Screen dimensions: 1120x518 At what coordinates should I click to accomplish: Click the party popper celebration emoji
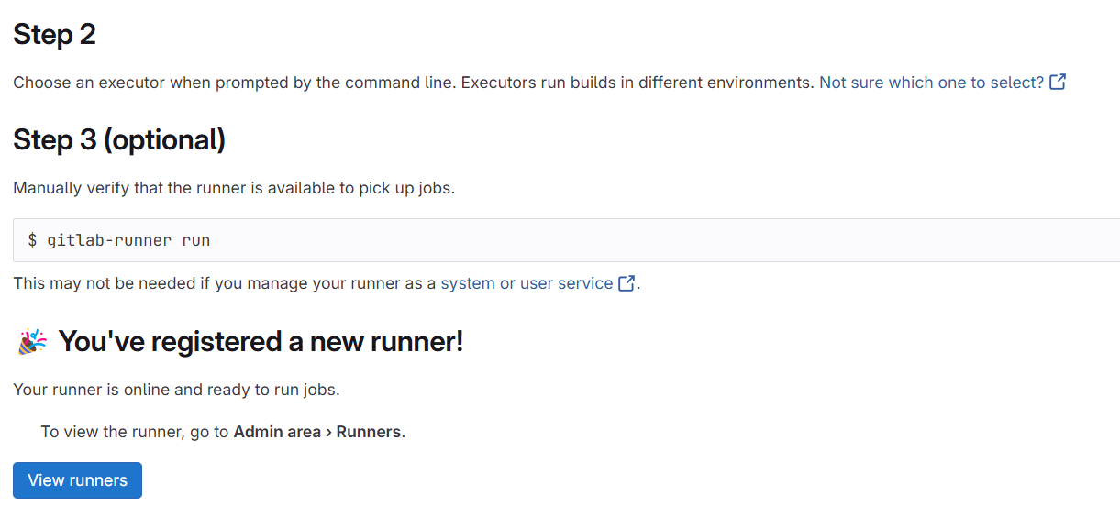coord(32,342)
